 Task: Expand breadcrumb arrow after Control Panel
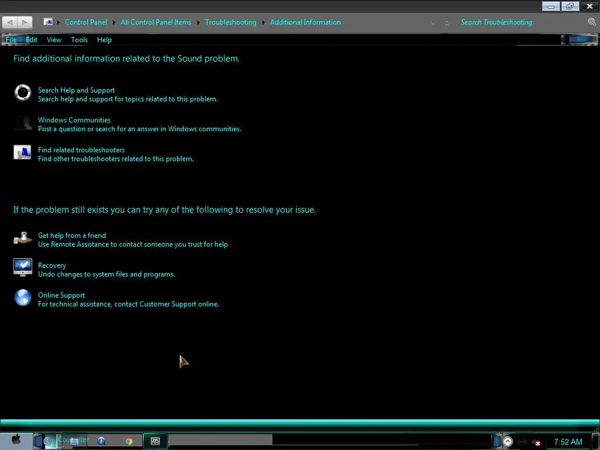[x=114, y=22]
